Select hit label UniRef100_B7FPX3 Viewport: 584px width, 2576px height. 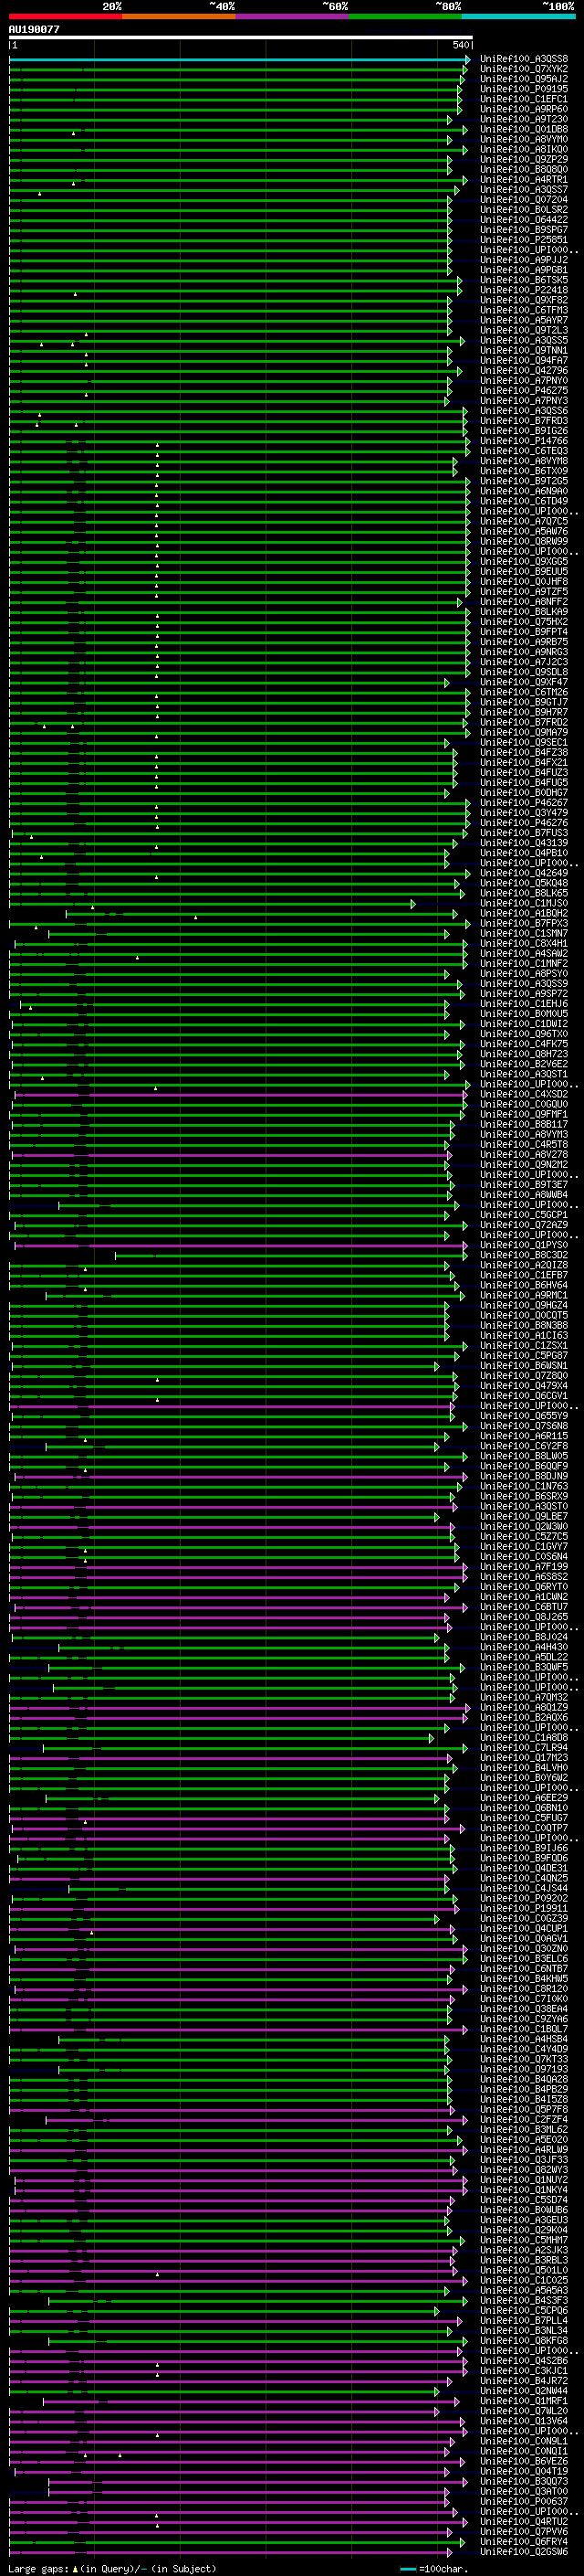click(x=524, y=923)
